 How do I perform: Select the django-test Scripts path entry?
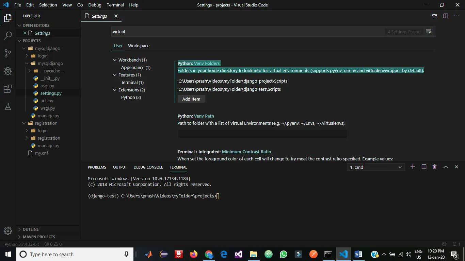[229, 89]
